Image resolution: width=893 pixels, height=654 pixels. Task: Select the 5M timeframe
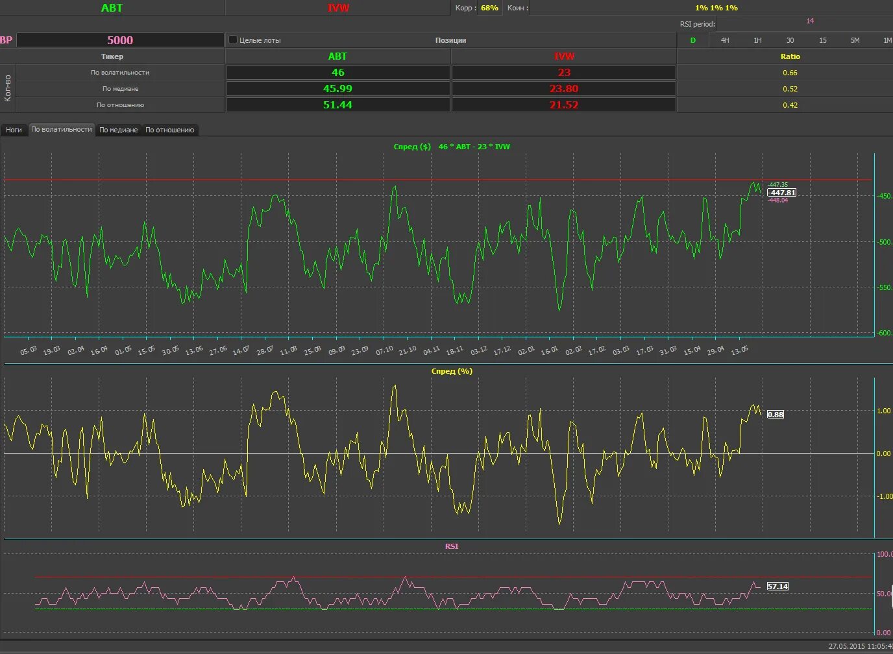coord(855,40)
